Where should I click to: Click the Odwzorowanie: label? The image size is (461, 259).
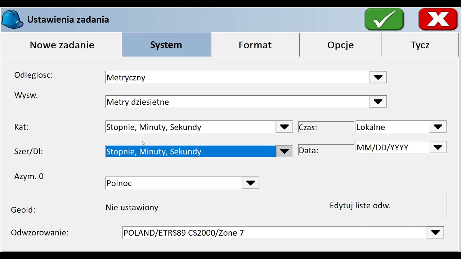click(x=40, y=233)
